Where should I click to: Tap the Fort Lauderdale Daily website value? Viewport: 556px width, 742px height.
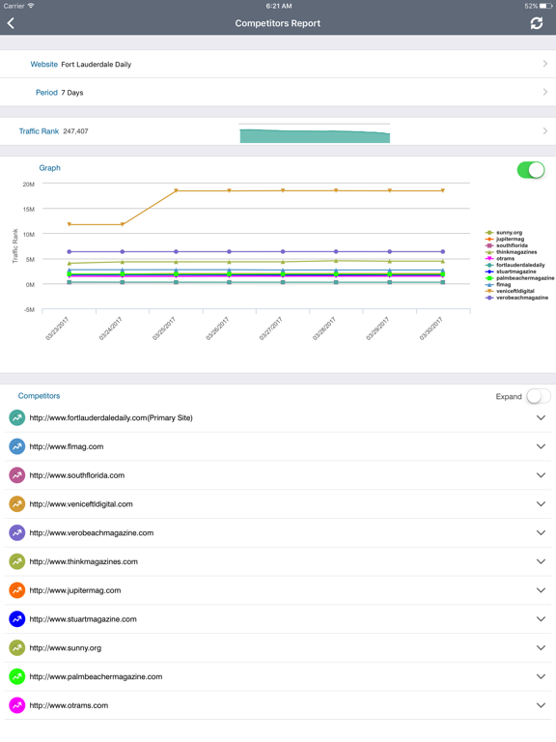[96, 65]
